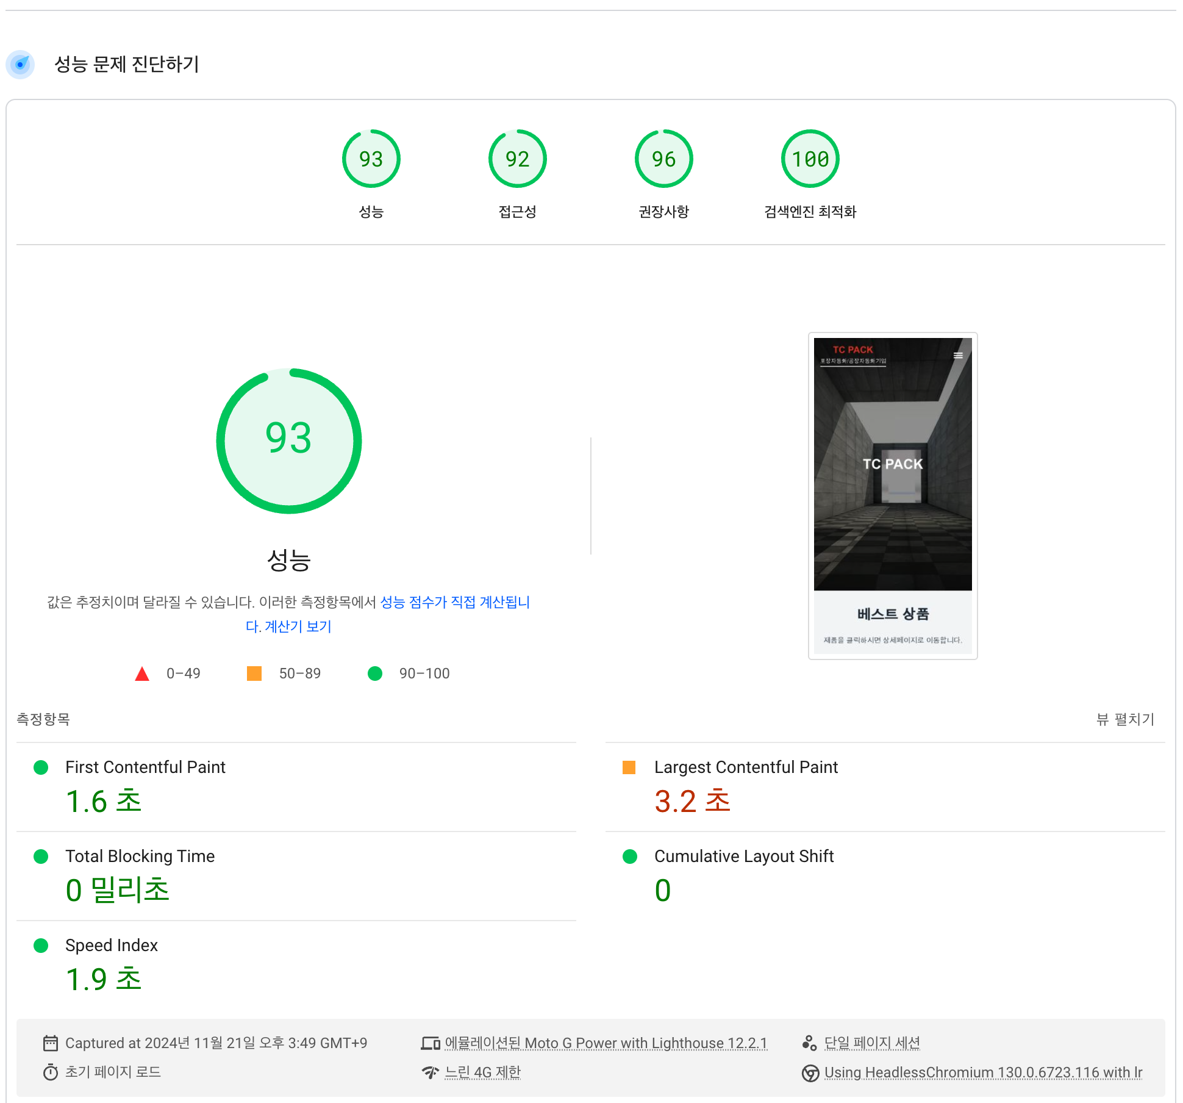Open the 성능 점수가 직접 계산됩니다 link
The width and height of the screenshot is (1183, 1103).
click(455, 602)
